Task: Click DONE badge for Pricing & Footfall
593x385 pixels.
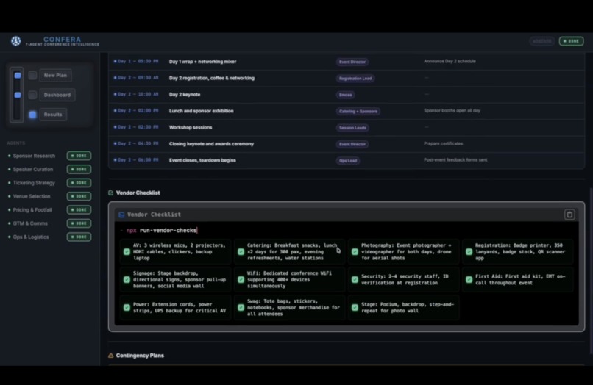Action: 79,209
